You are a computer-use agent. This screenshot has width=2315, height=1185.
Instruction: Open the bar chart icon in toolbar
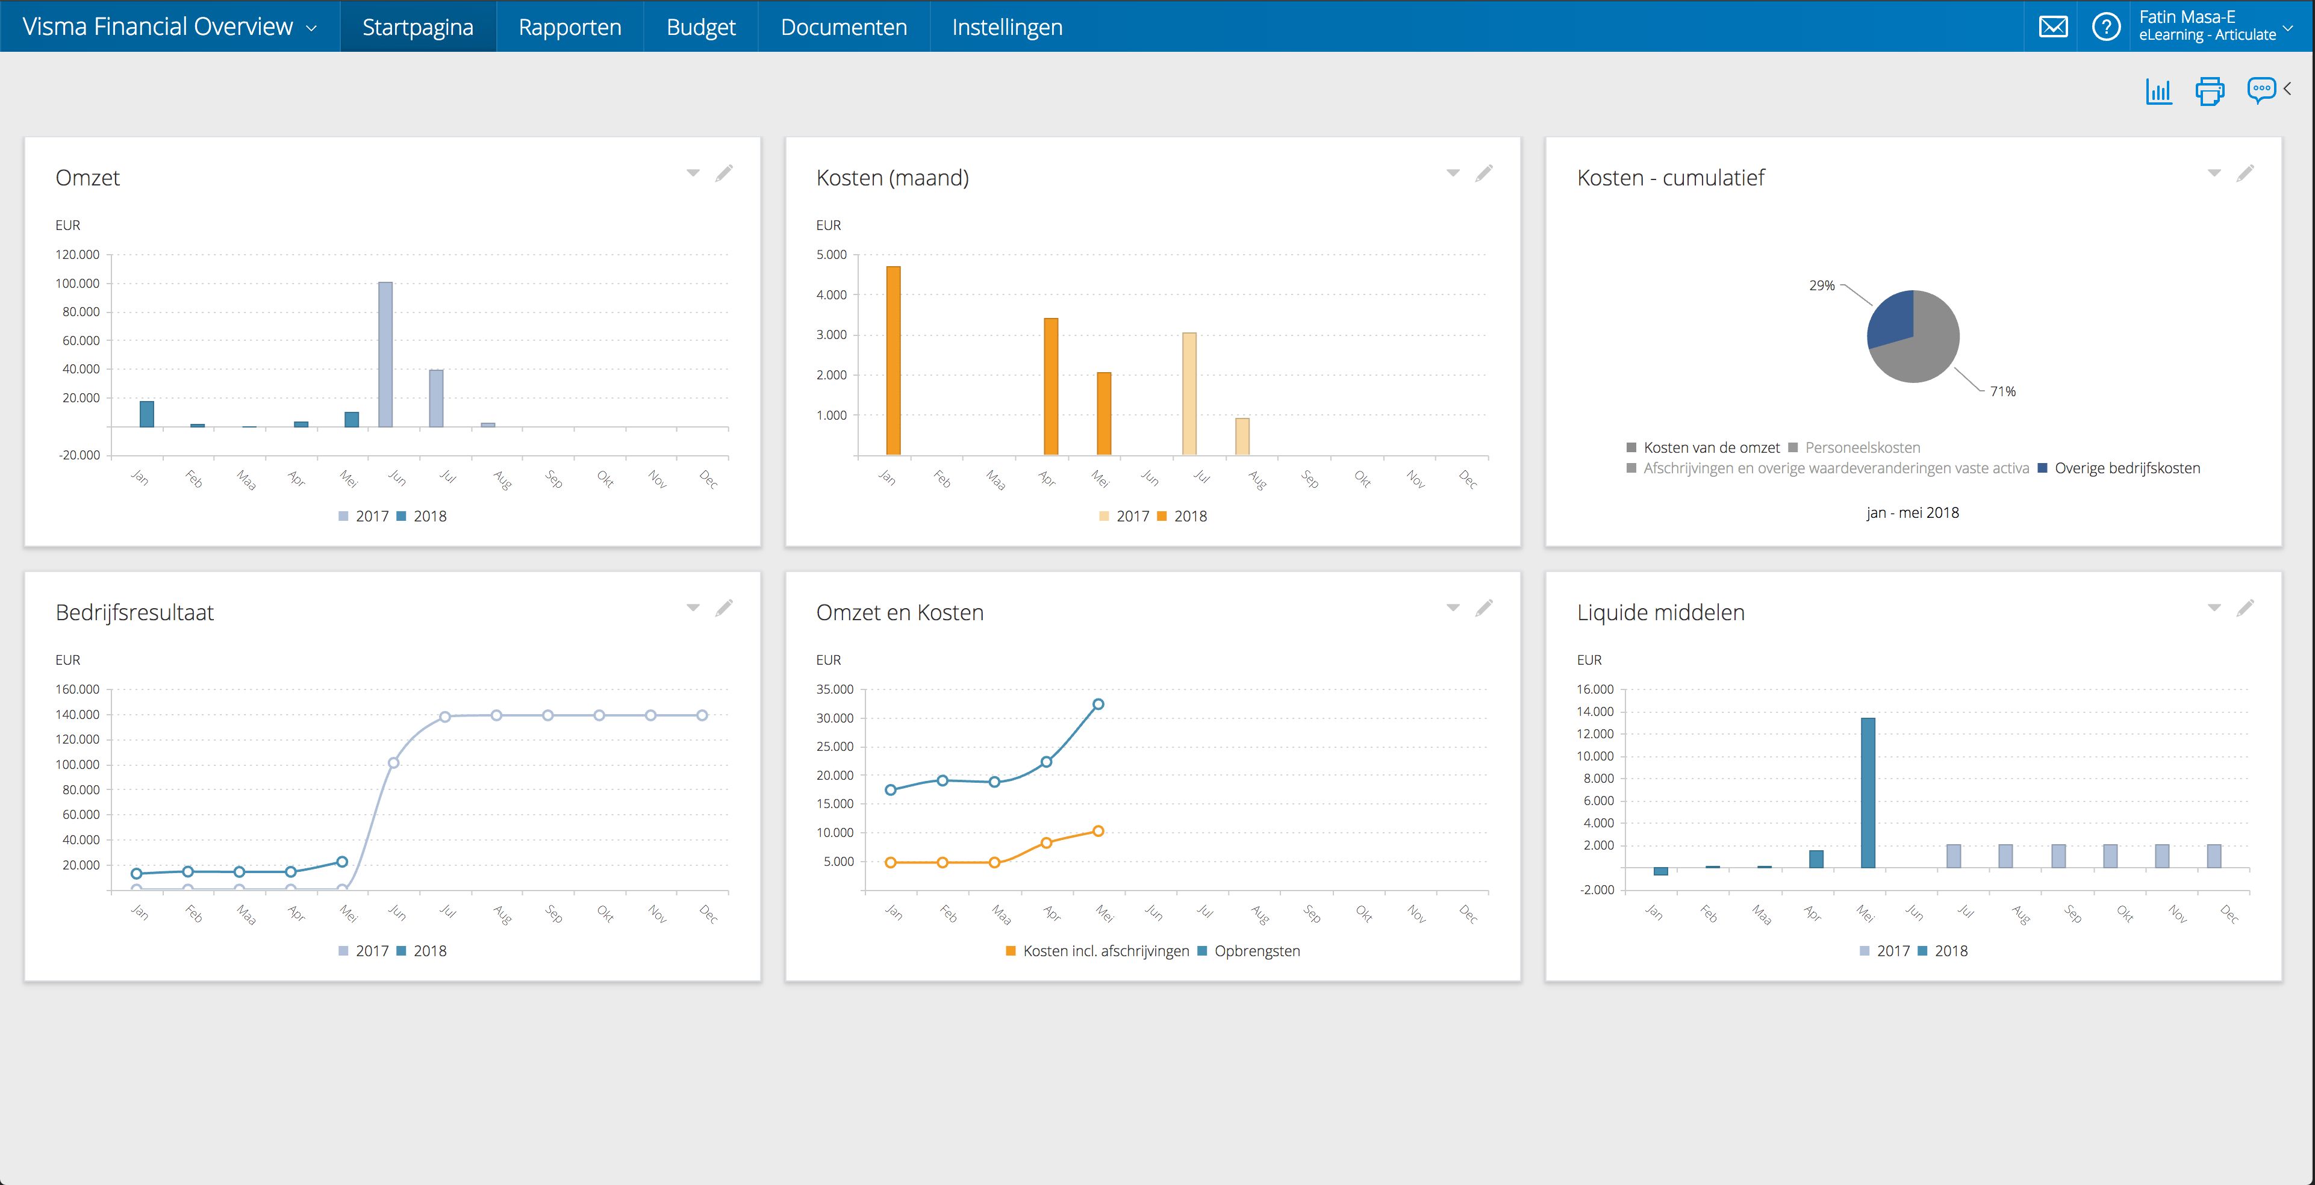pyautogui.click(x=2158, y=91)
